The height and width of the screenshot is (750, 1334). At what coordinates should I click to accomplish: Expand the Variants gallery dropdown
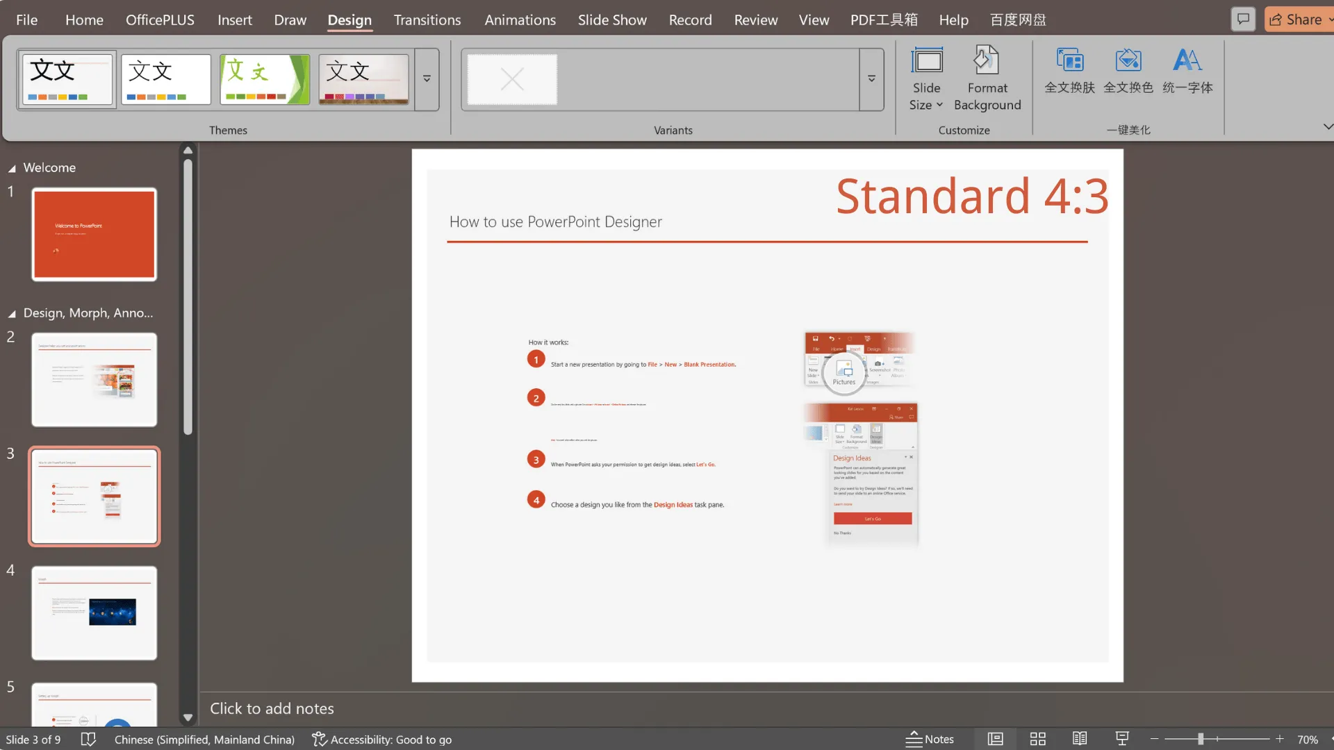pyautogui.click(x=871, y=79)
